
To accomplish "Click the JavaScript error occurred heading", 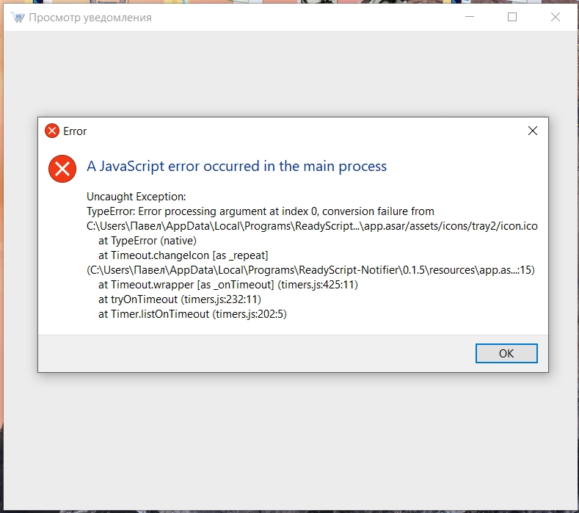I will tap(237, 166).
